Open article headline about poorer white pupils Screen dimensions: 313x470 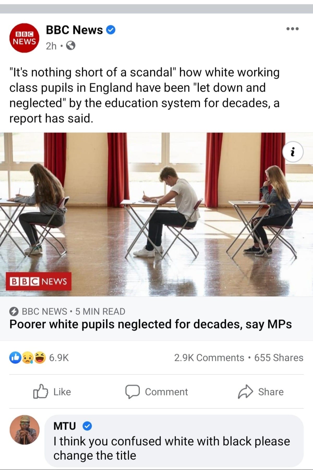click(151, 324)
